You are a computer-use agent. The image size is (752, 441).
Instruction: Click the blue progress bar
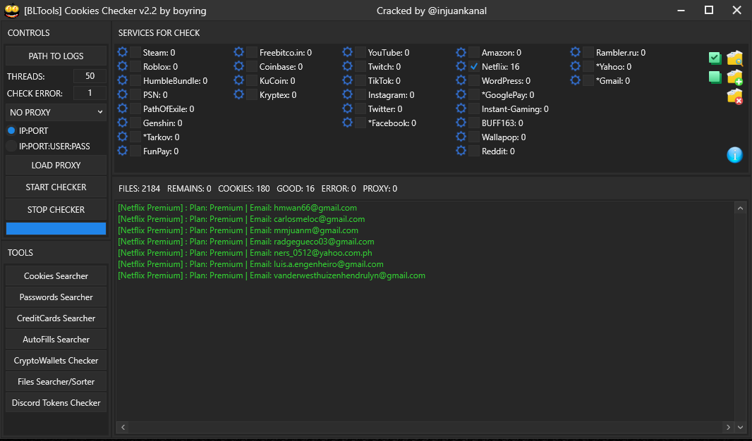56,228
